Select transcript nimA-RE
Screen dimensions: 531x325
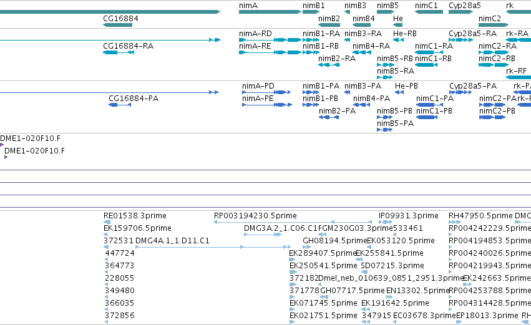[x=270, y=52]
